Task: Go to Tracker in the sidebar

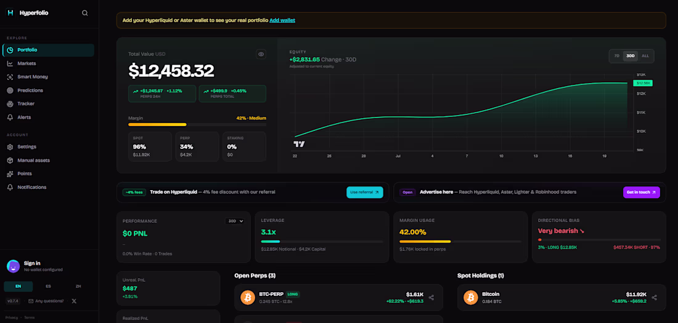Action: tap(49, 103)
